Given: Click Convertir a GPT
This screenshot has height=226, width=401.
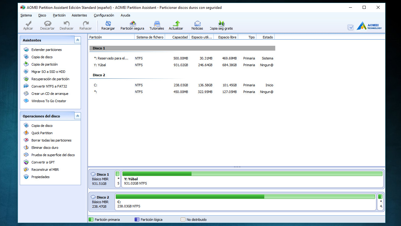Looking at the screenshot, I should point(43,162).
